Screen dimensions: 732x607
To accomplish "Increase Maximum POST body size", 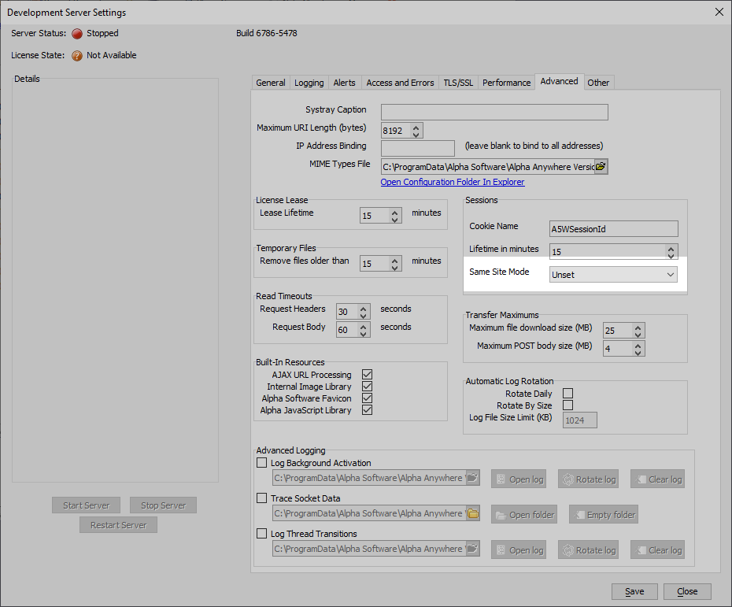I will 638,345.
